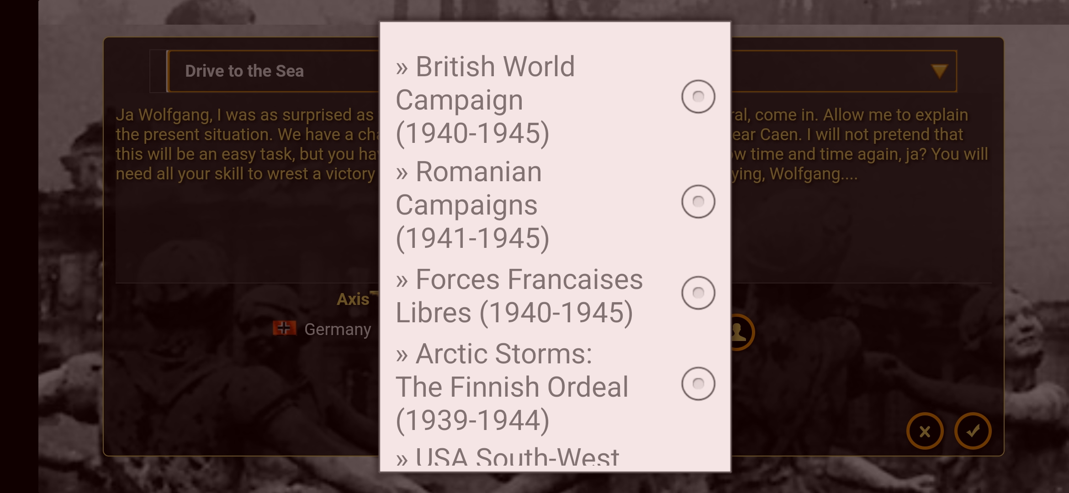Expand the scenario dropdown arrow
Viewport: 1069px width, 493px height.
point(939,71)
